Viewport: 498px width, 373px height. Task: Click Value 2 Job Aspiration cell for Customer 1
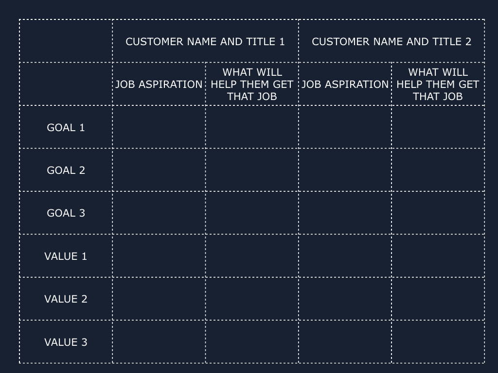coord(159,299)
